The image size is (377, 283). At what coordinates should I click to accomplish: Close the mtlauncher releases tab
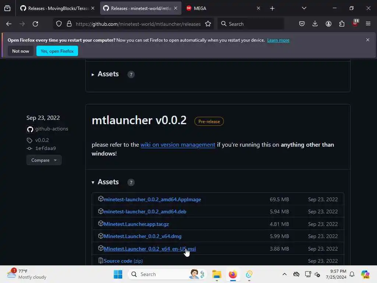tap(176, 8)
